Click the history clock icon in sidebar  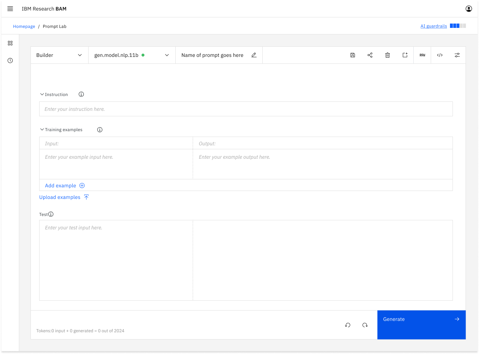pyautogui.click(x=10, y=61)
